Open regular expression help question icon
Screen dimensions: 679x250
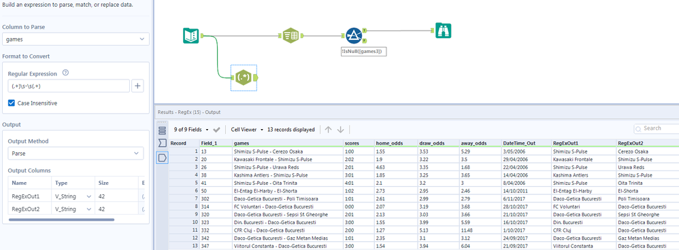click(x=65, y=73)
